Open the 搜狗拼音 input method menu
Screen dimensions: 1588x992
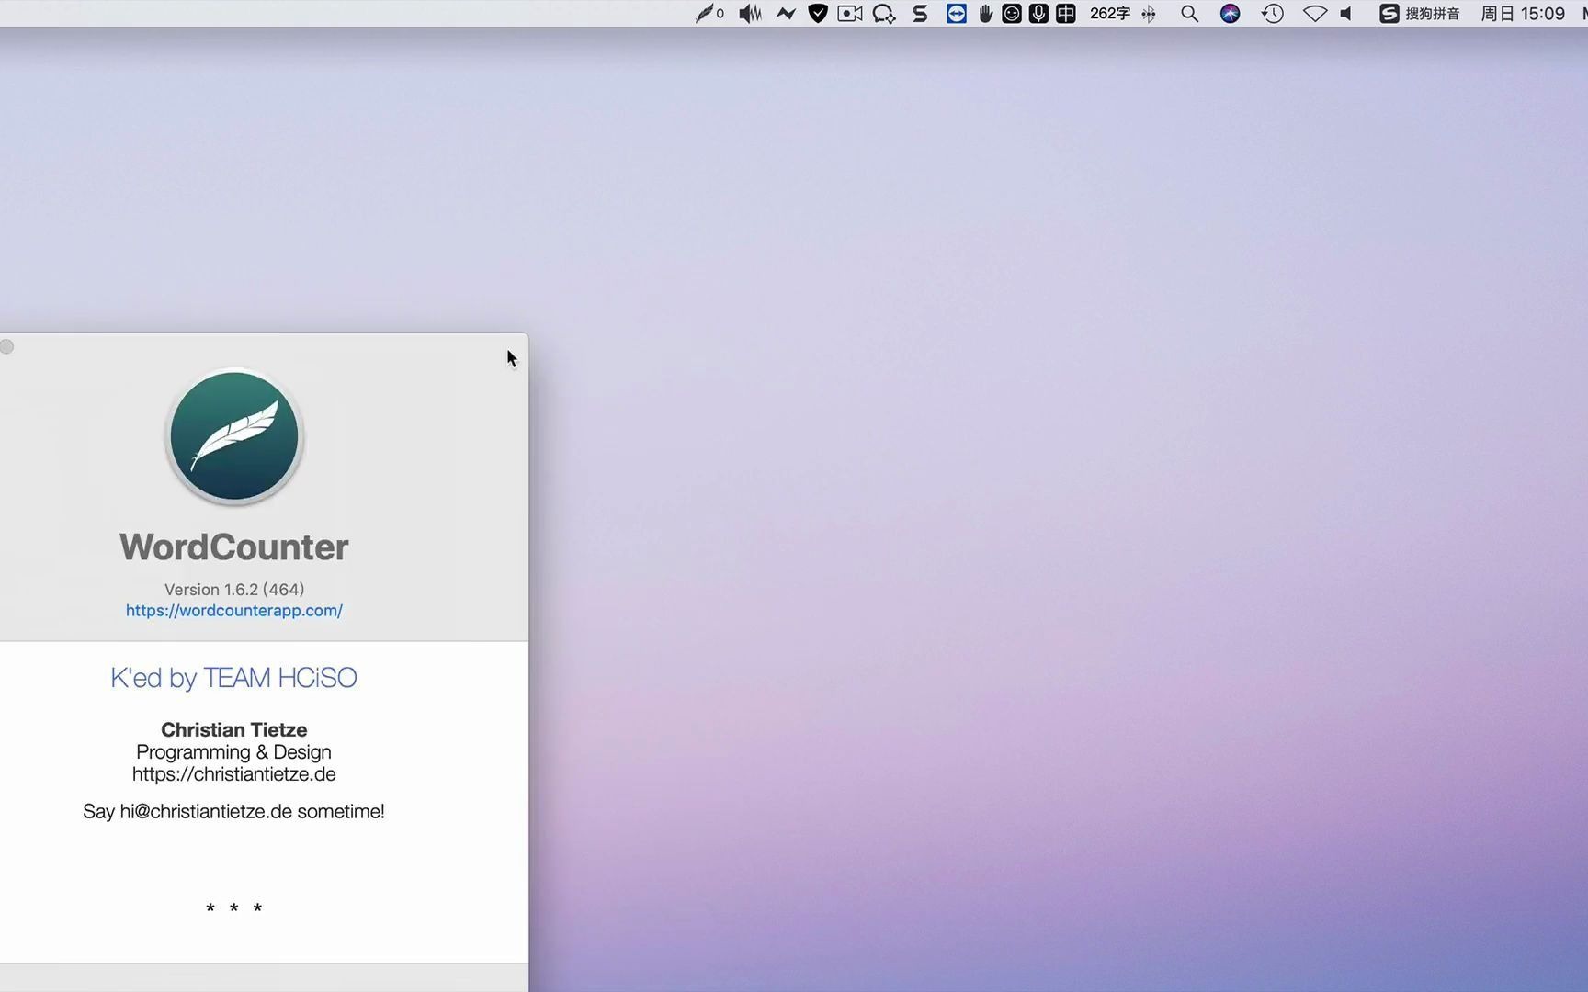pyautogui.click(x=1420, y=13)
